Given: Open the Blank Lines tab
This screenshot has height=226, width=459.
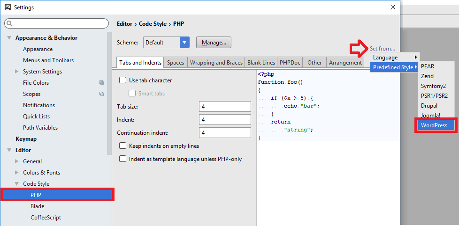Looking at the screenshot, I should [261, 63].
